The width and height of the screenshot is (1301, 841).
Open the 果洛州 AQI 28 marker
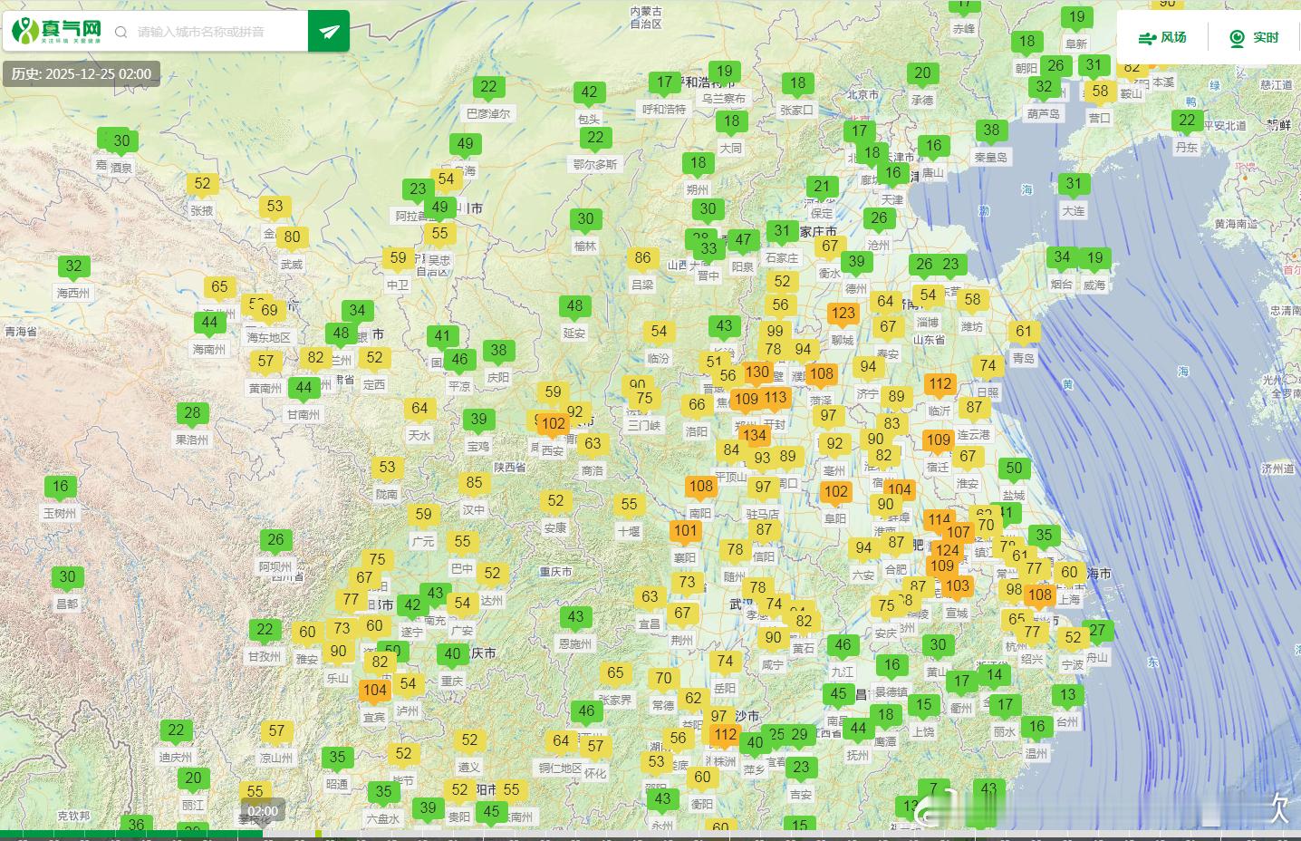coord(192,414)
